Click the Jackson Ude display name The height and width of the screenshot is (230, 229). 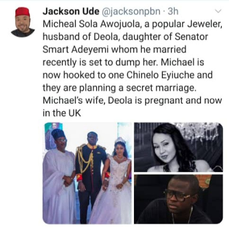coord(71,11)
